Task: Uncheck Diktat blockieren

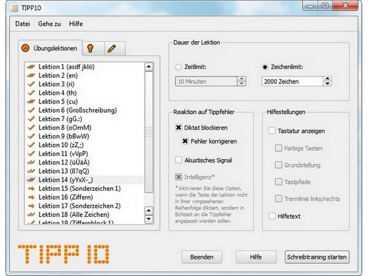Action: coord(178,127)
